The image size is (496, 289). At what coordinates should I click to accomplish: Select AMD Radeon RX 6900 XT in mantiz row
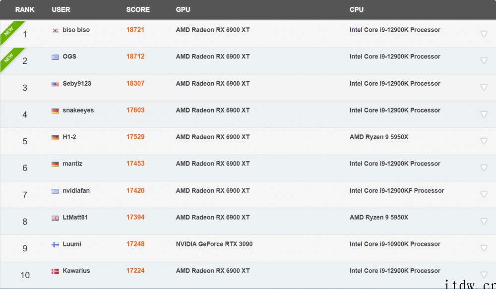click(x=213, y=164)
